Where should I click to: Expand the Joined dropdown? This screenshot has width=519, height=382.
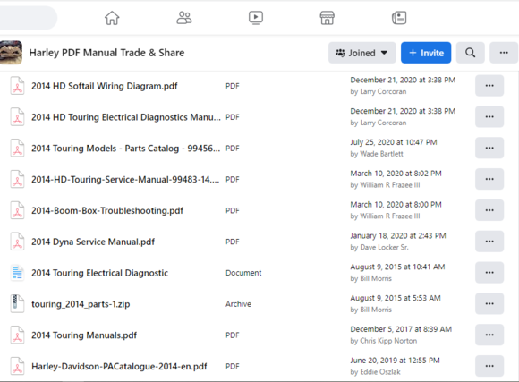pyautogui.click(x=362, y=53)
